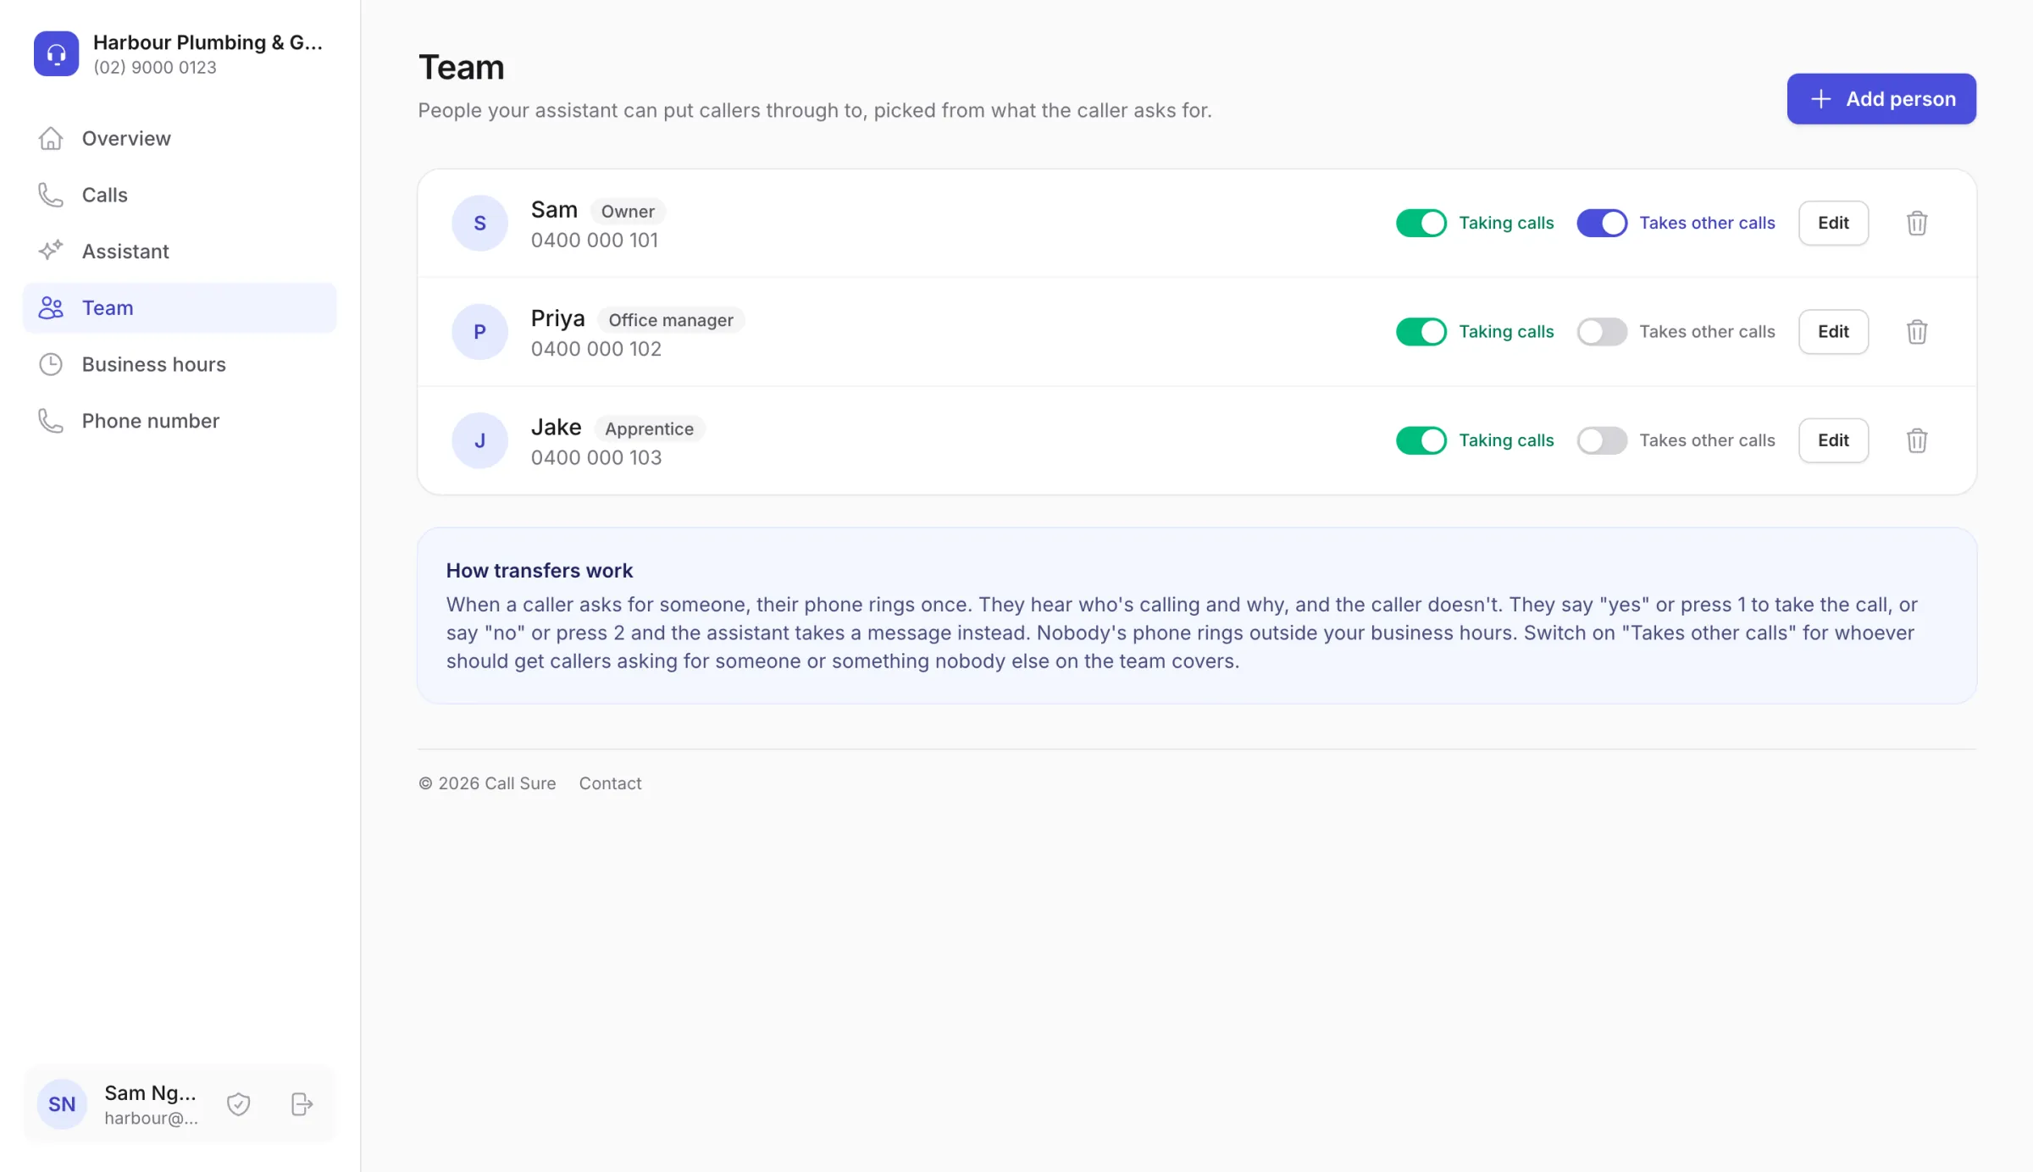Viewport: 2033px width, 1172px height.
Task: Open the Overview page
Action: point(180,138)
